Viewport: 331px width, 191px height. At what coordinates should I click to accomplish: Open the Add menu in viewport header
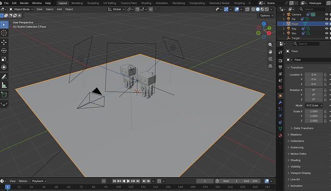(59, 9)
